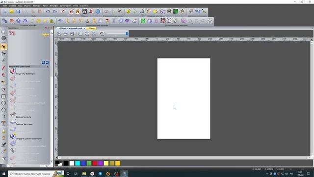The width and height of the screenshot is (314, 177).
Task: Open the Рельефы menu
Action: (53, 6)
